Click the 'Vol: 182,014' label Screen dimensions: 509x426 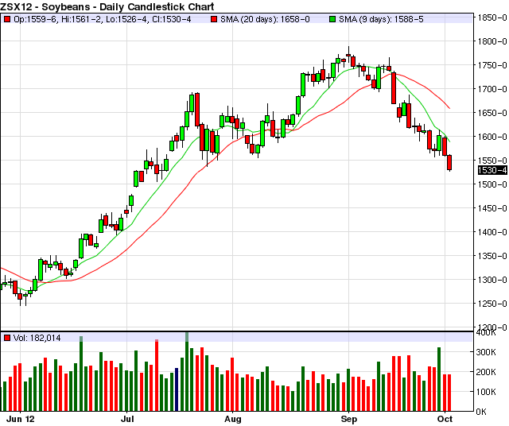click(x=37, y=338)
